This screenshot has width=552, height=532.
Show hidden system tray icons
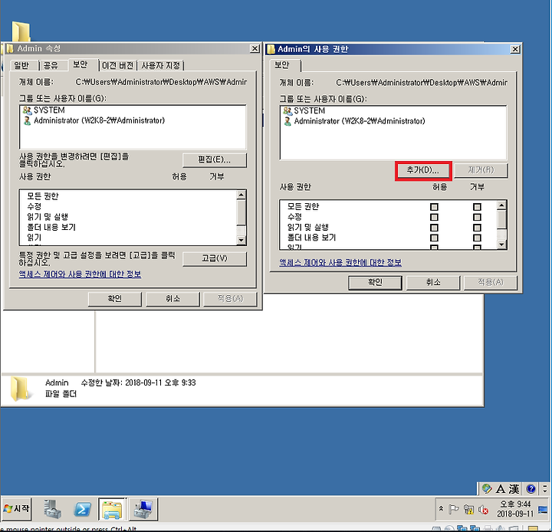pos(441,508)
